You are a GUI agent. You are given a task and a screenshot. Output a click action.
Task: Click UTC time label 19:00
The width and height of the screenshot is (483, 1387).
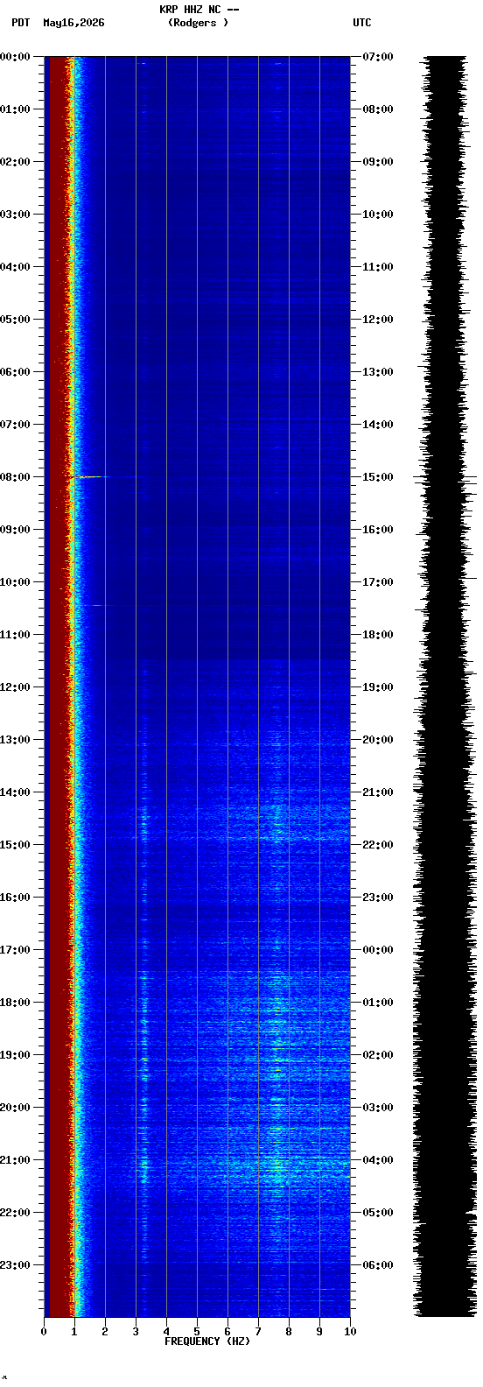tap(378, 687)
